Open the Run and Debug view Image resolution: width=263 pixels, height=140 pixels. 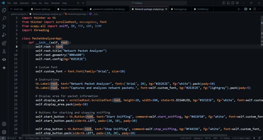point(4,35)
